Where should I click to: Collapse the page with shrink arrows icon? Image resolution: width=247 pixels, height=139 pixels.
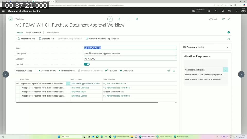coord(229,19)
